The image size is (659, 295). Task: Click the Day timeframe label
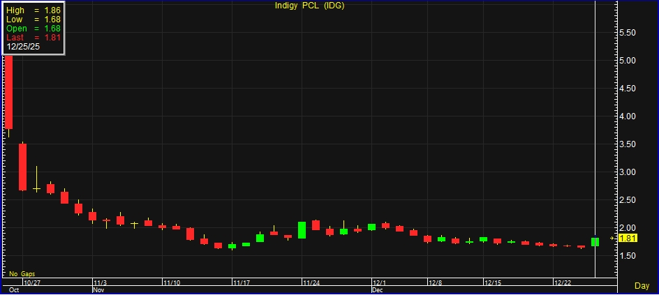pos(642,286)
